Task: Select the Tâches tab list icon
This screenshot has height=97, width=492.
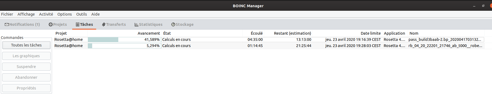Action: [x=78, y=24]
